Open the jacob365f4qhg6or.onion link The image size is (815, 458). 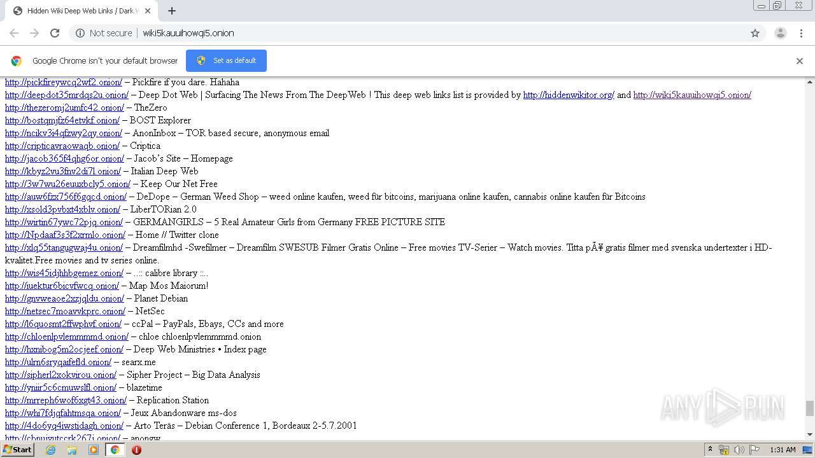click(64, 158)
